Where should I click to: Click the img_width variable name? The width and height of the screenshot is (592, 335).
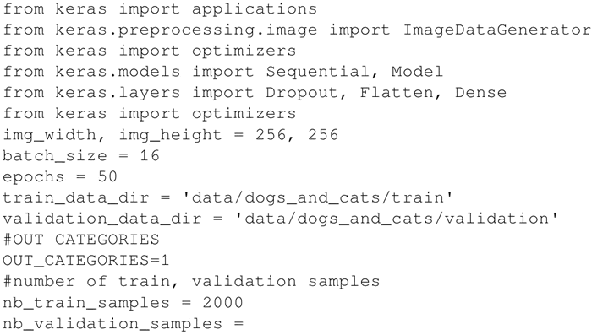point(49,135)
